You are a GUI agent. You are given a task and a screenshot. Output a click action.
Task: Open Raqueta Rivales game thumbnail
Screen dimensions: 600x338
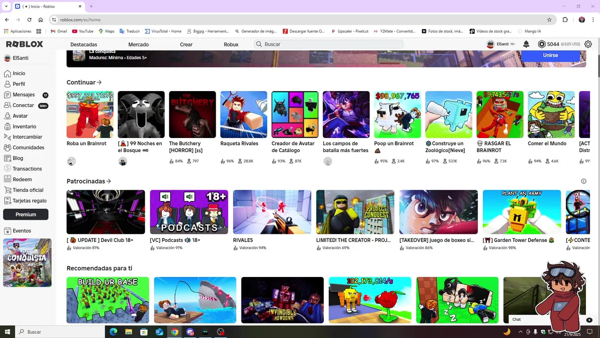coord(244,115)
